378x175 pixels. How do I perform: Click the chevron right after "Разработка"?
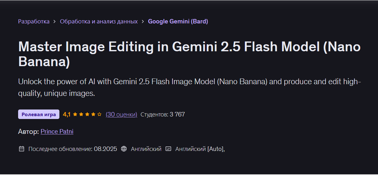coord(55,22)
